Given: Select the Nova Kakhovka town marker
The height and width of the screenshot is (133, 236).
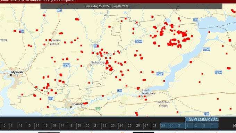Looking at the screenshot, I should click(x=142, y=96).
